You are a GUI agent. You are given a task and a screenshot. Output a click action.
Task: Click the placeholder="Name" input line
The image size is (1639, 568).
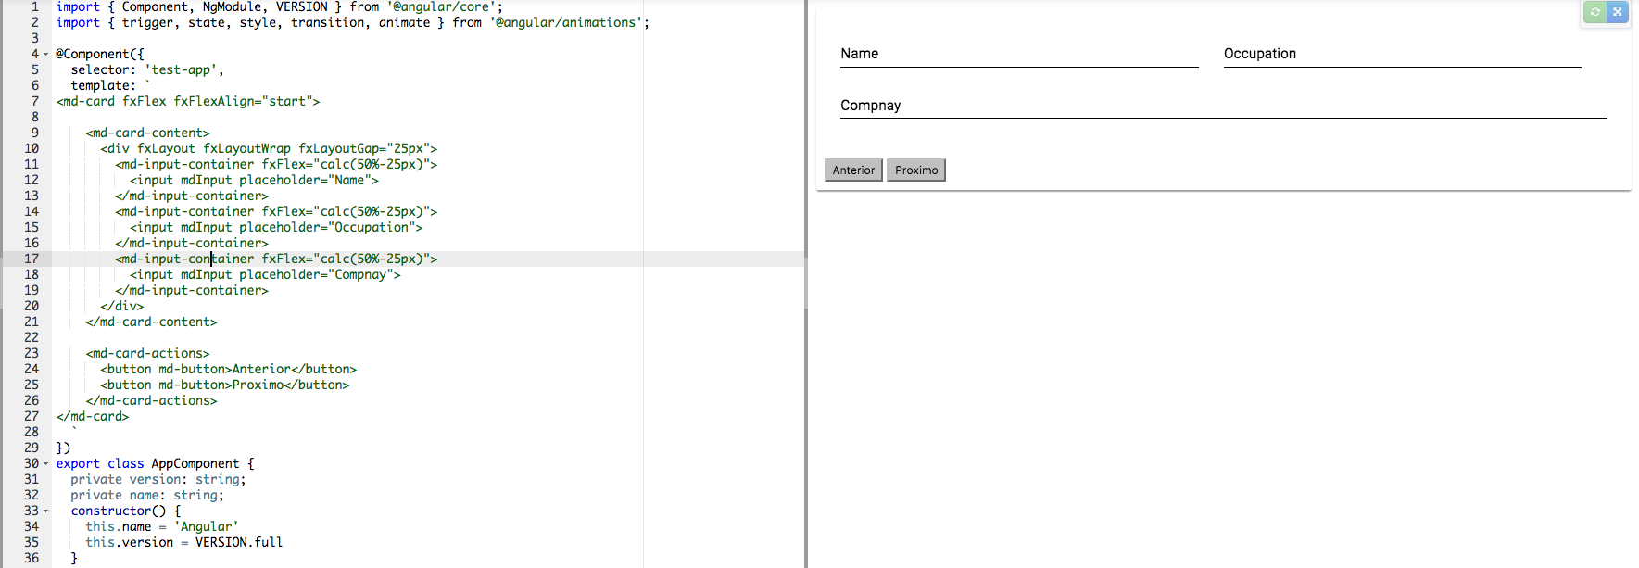(x=254, y=180)
